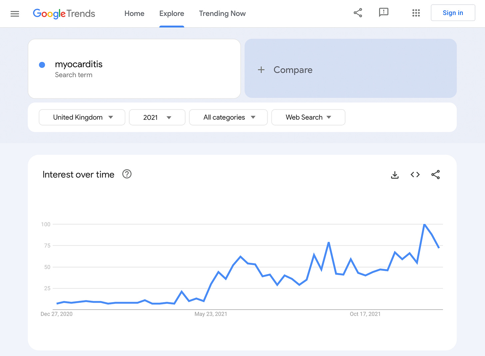Edit the myocarditis search term field
This screenshot has width=485, height=356.
click(x=134, y=69)
